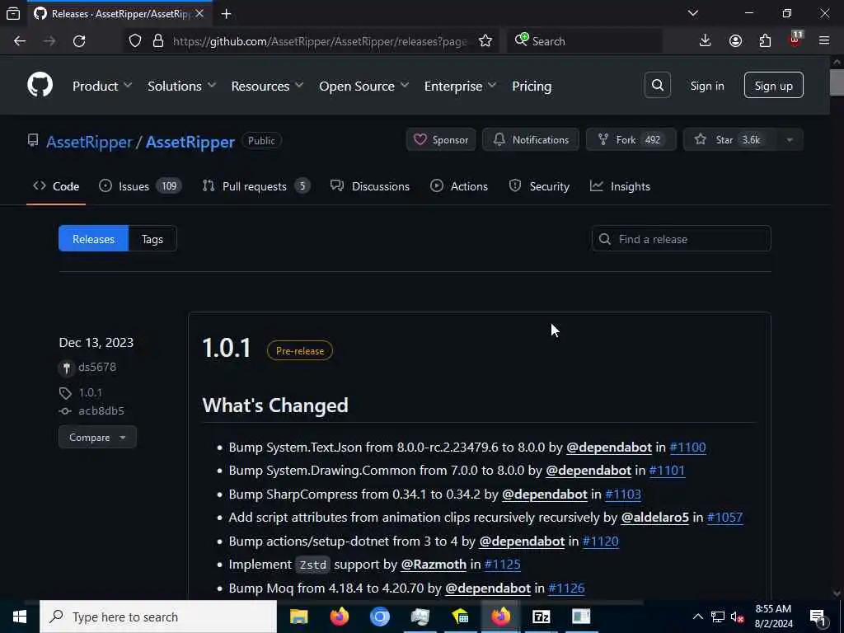The width and height of the screenshot is (844, 633).
Task: Click the Sponsor button
Action: pos(441,140)
